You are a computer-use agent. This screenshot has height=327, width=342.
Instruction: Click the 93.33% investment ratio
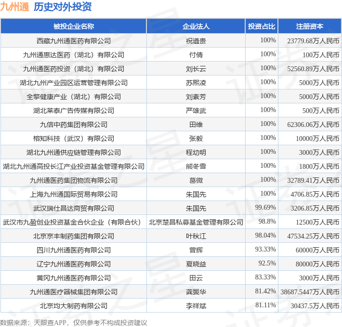[265, 249]
